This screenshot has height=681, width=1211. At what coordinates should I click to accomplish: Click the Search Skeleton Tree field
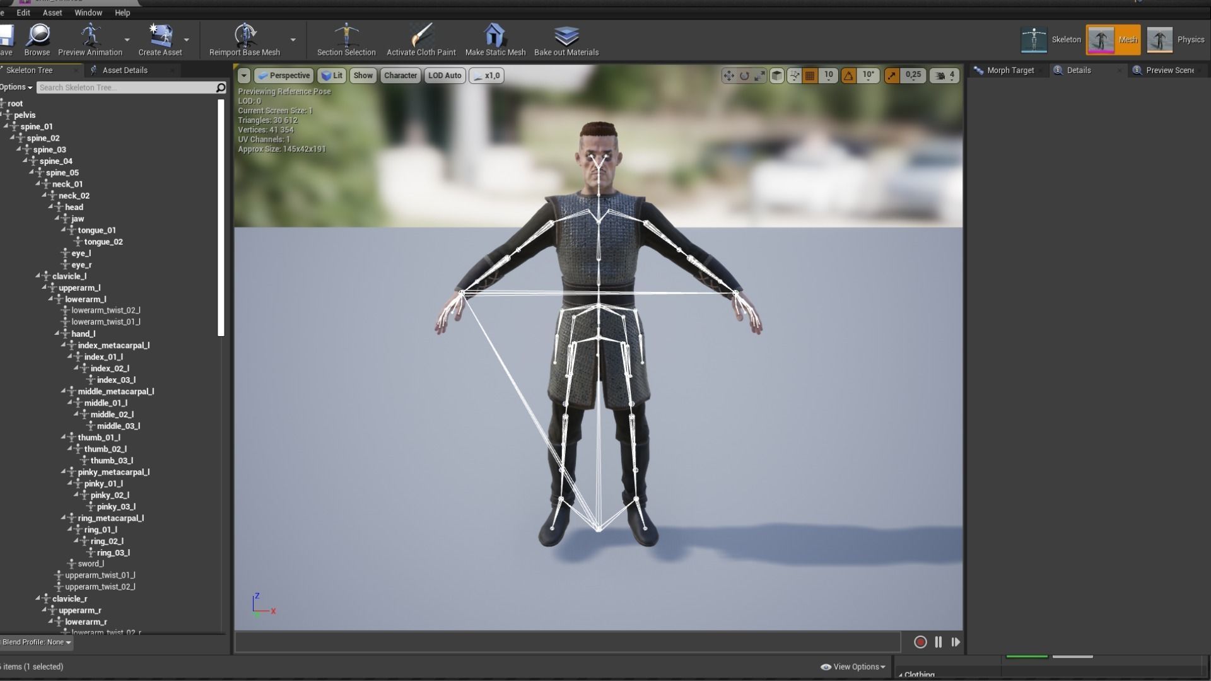pos(125,88)
